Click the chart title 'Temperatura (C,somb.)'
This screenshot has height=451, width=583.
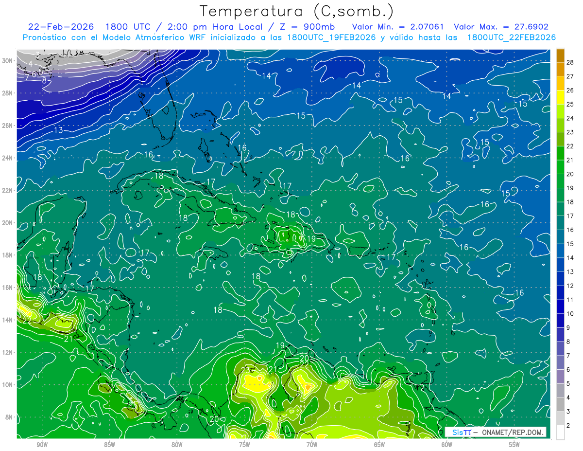[296, 11]
